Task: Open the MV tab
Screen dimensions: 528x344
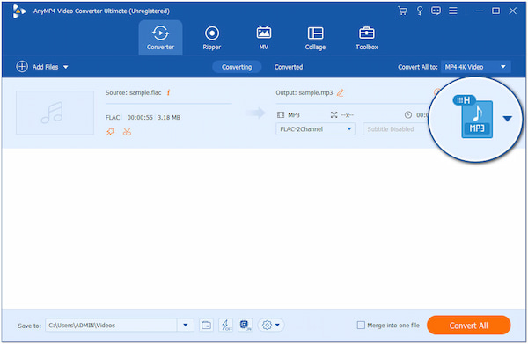Action: point(264,38)
